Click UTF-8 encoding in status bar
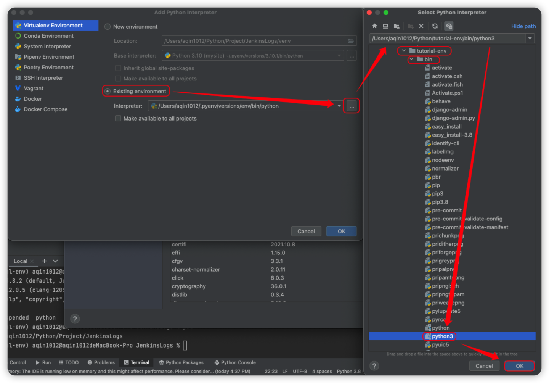549x383 pixels. [300, 371]
